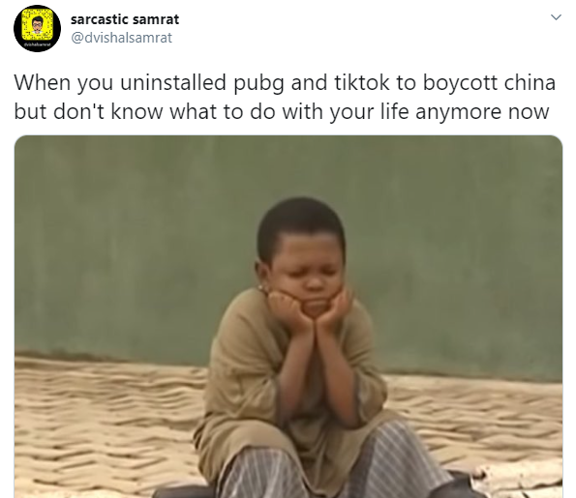This screenshot has height=498, width=576.
Task: Click the boy's striped trousers in the image
Action: 331,466
